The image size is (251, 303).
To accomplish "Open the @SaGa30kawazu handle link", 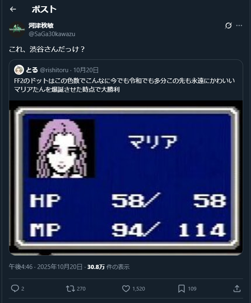I will (x=52, y=34).
